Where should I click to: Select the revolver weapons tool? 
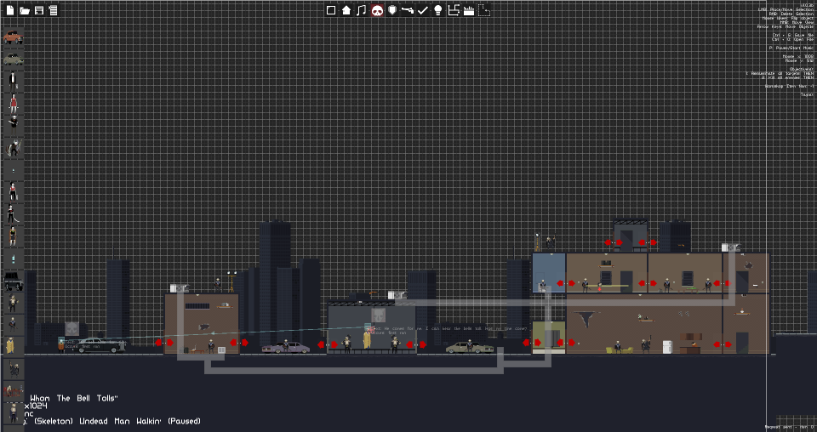(x=408, y=10)
